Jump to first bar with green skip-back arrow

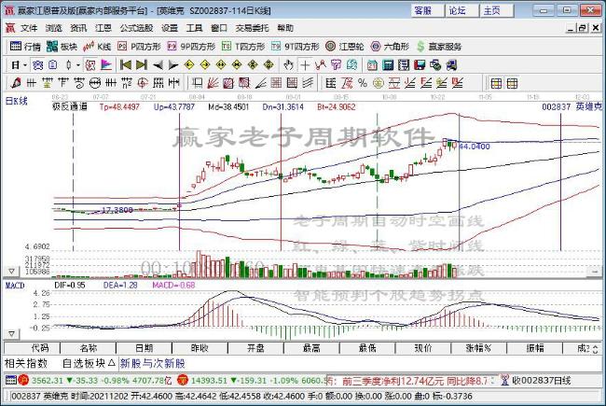125,65
